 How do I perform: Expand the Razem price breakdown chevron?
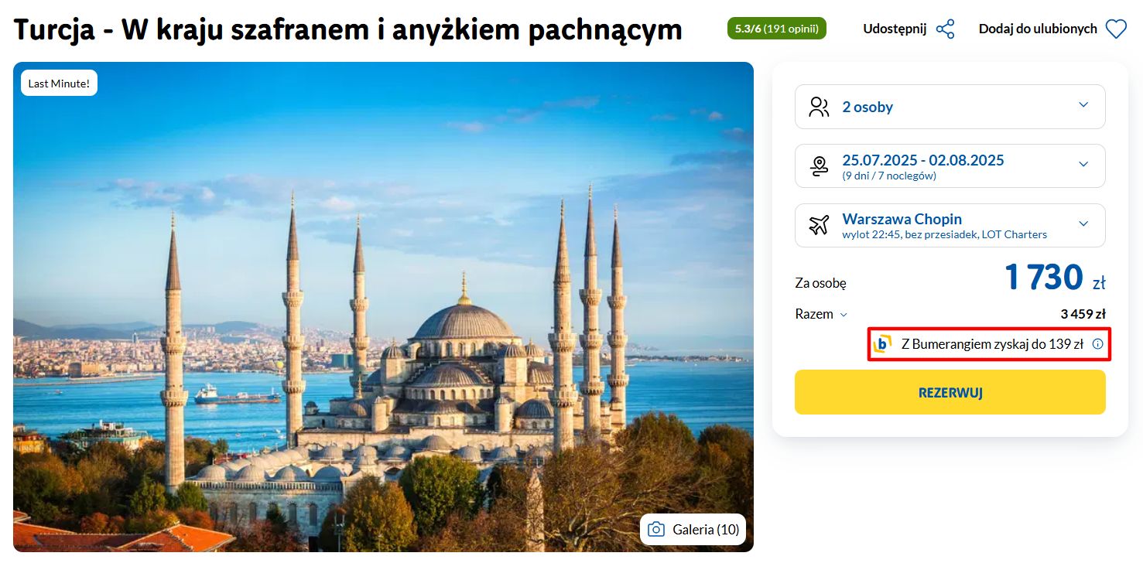pos(844,315)
